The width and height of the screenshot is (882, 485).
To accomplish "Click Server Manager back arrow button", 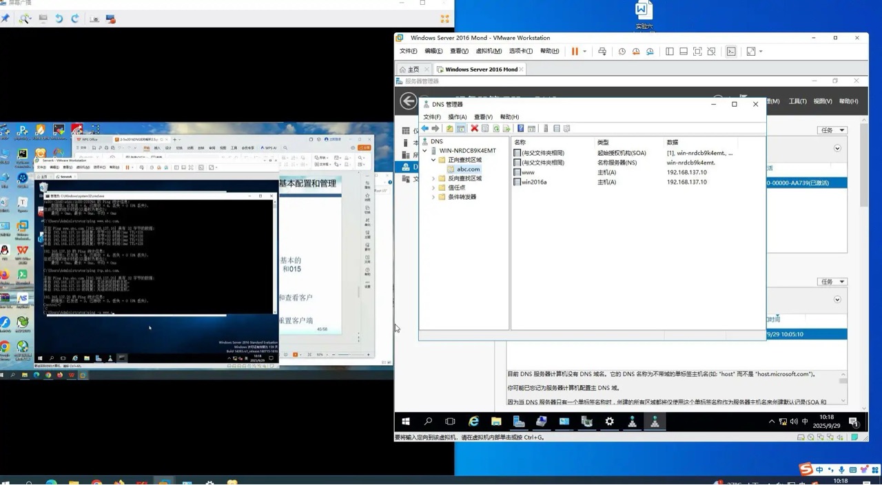I will [409, 101].
